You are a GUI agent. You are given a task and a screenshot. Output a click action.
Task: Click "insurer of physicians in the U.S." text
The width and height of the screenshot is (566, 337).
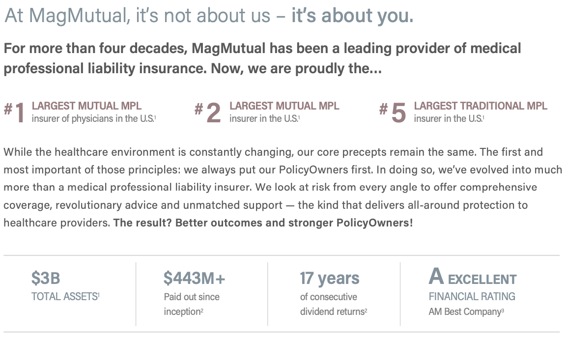click(94, 118)
